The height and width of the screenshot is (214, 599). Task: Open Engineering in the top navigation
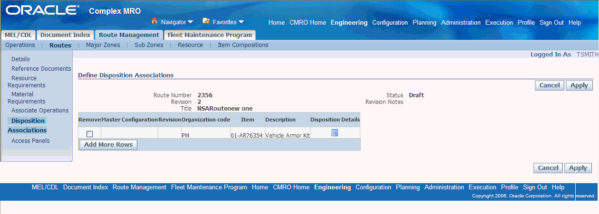(349, 23)
